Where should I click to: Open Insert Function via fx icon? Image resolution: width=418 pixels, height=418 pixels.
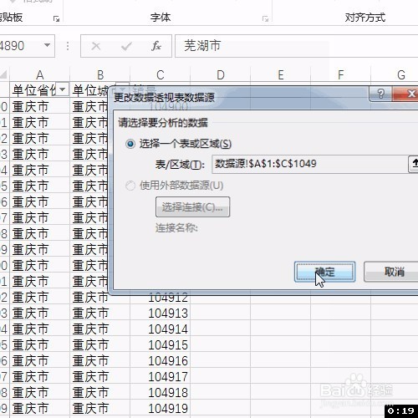coord(156,46)
